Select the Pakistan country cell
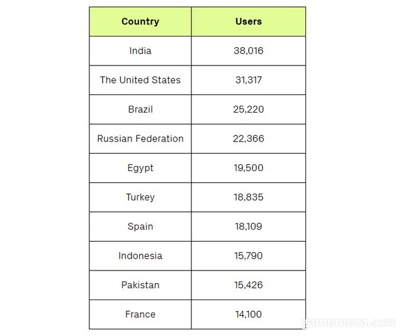This screenshot has height=336, width=403. pyautogui.click(x=140, y=285)
